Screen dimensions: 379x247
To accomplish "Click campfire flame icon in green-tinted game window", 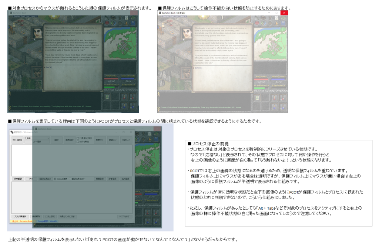I will (127, 23).
